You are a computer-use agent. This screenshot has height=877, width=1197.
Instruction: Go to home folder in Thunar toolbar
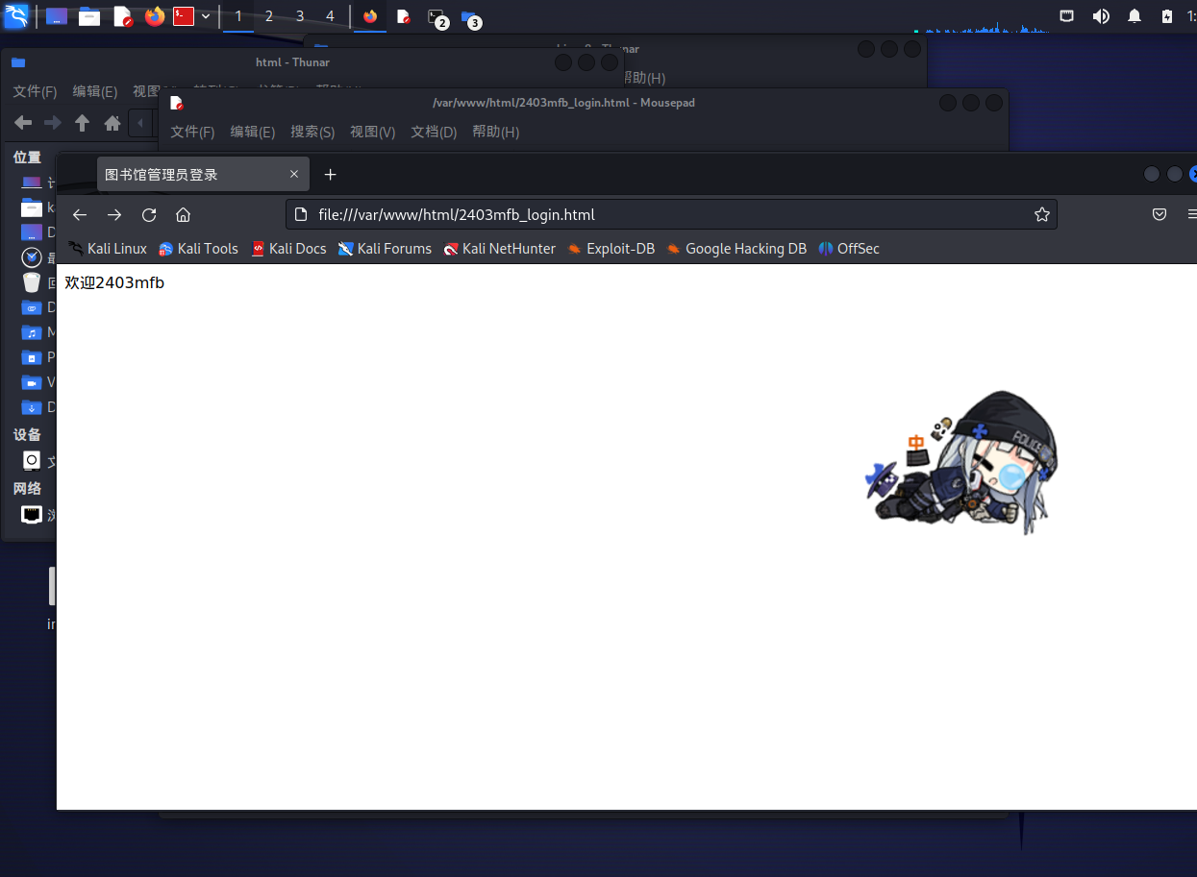112,123
